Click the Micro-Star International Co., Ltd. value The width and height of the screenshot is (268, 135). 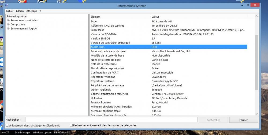[171, 51]
